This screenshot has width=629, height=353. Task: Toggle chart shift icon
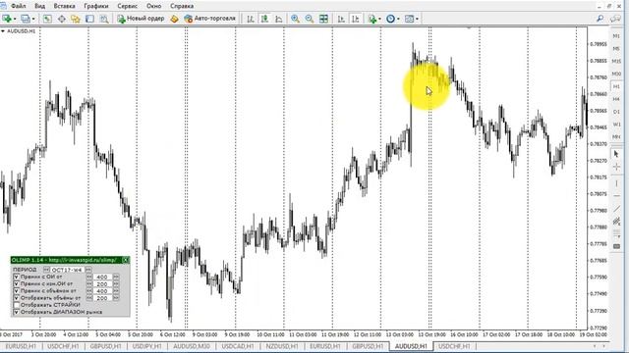pyautogui.click(x=356, y=19)
